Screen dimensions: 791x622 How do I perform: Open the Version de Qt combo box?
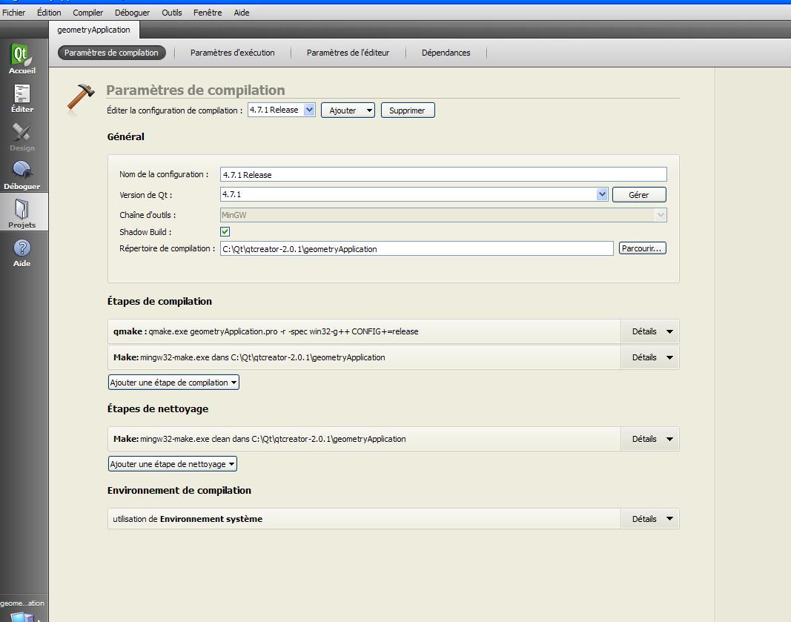[414, 194]
